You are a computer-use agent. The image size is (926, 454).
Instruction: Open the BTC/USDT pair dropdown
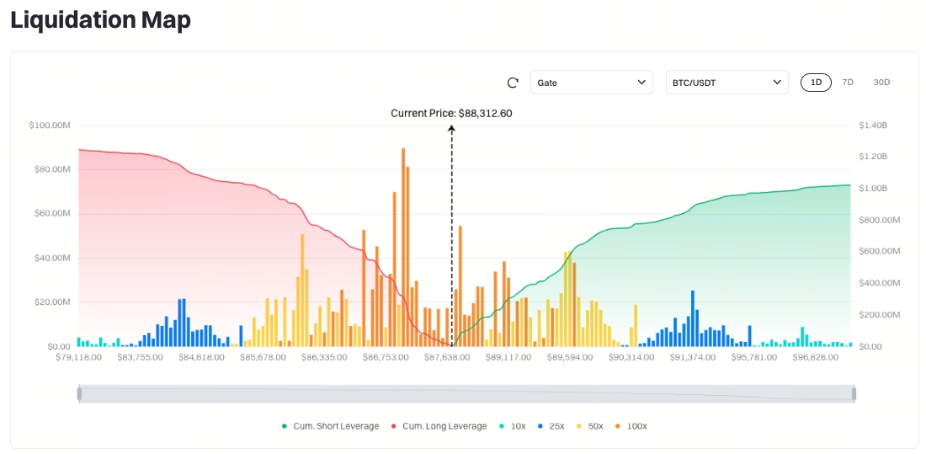coord(727,83)
